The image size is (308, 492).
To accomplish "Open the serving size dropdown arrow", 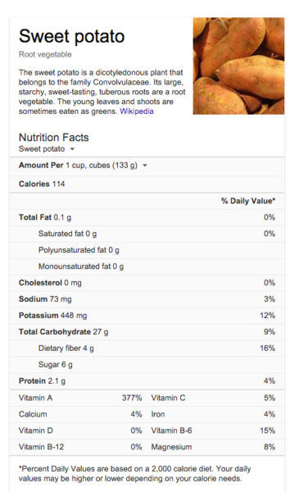I will (145, 166).
